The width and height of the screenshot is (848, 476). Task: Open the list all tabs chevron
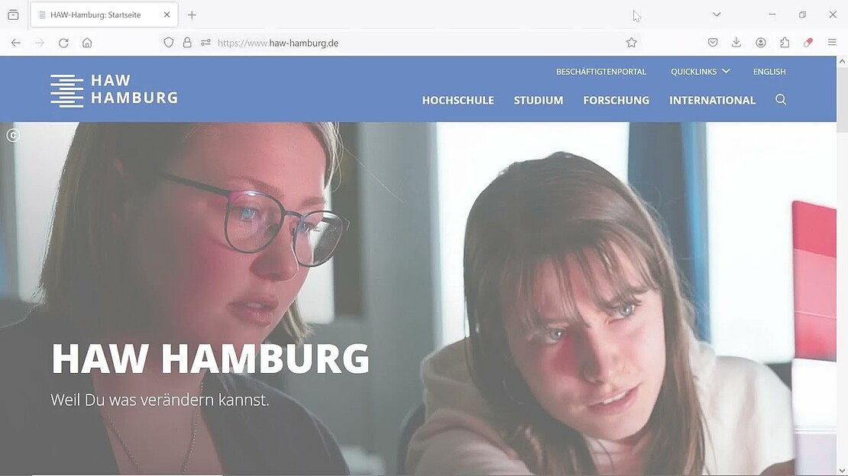coord(717,14)
